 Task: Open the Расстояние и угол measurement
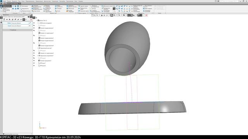[148, 6]
